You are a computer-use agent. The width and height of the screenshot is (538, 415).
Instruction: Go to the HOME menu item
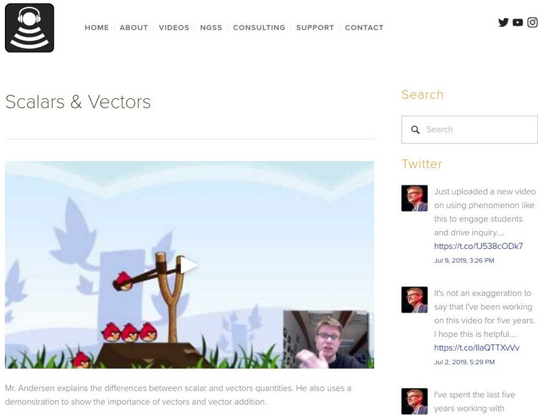(97, 28)
